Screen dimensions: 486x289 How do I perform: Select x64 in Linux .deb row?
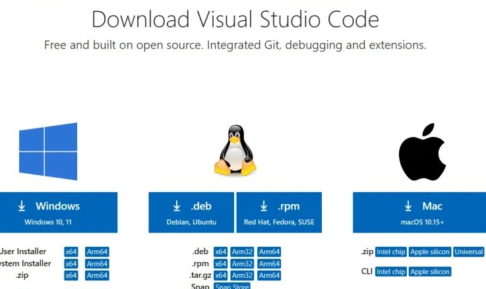220,252
